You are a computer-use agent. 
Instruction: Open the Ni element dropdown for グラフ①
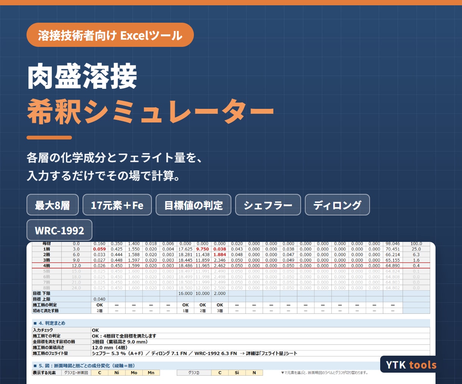click(x=117, y=373)
